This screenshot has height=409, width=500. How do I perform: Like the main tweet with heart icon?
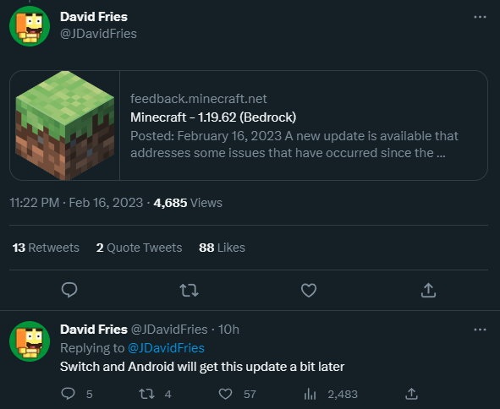[x=309, y=290]
